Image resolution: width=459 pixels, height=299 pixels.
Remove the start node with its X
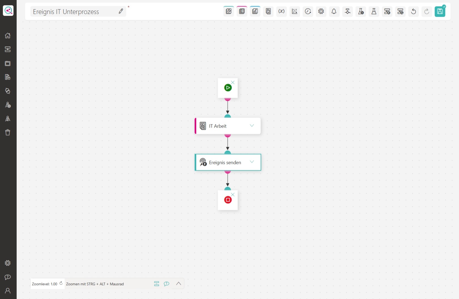[233, 82]
